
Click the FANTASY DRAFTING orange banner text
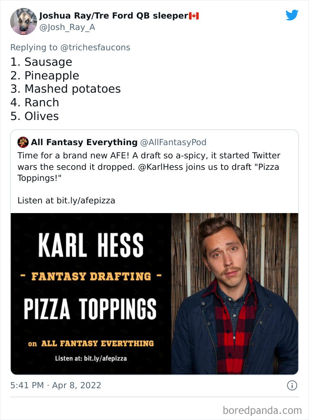click(91, 277)
